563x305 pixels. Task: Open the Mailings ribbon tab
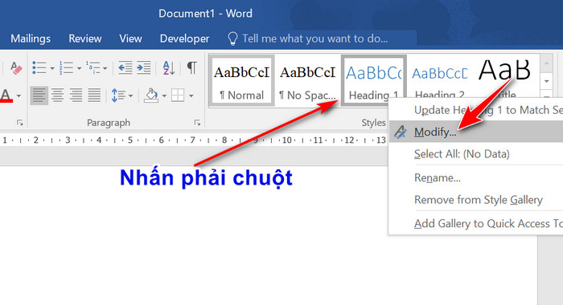(x=31, y=39)
